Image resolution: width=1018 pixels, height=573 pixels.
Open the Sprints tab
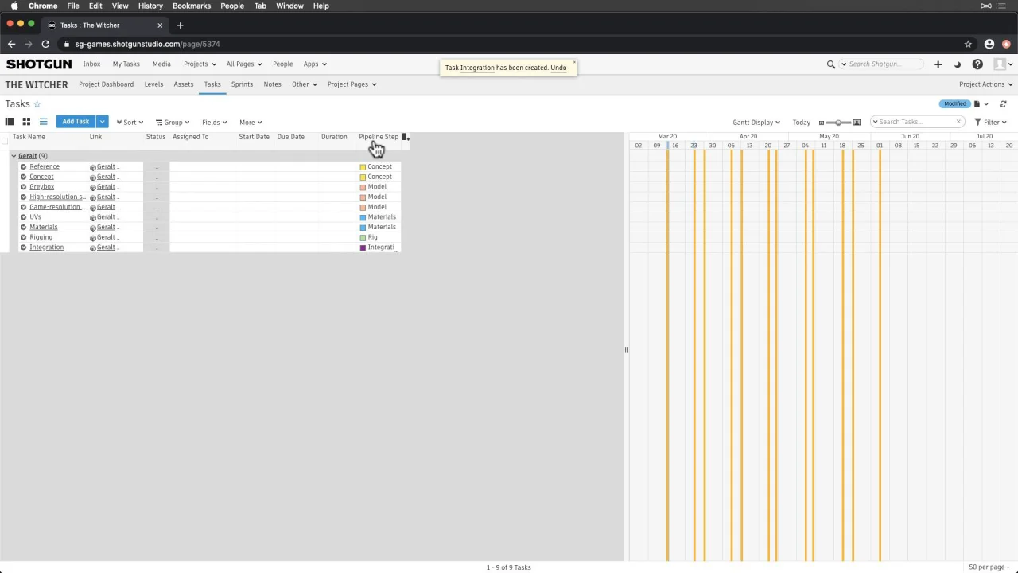tap(242, 84)
